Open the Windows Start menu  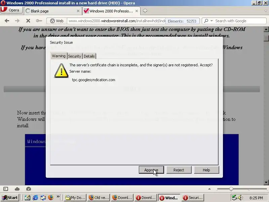coord(10,198)
